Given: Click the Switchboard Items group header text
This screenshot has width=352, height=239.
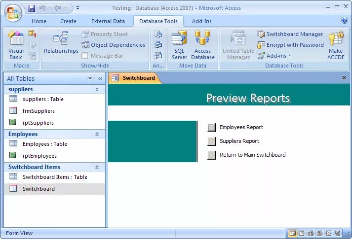Looking at the screenshot, I should pyautogui.click(x=35, y=167).
